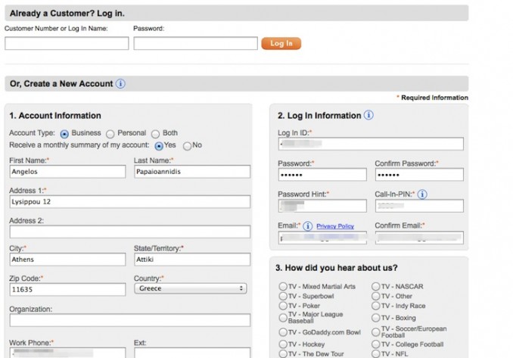Click info icon next to Email label
The height and width of the screenshot is (358, 513).
pos(308,226)
